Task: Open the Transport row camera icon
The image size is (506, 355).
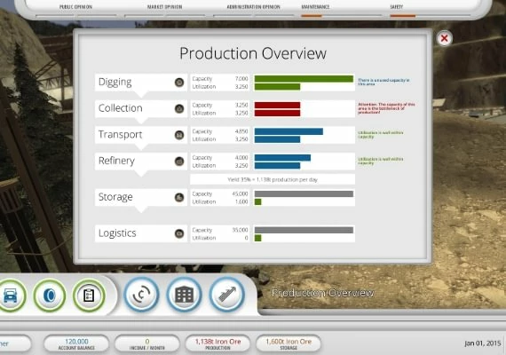Action: coord(179,135)
